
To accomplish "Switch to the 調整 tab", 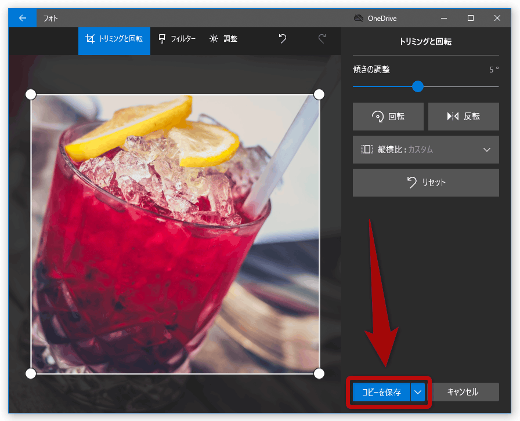I will coord(223,39).
